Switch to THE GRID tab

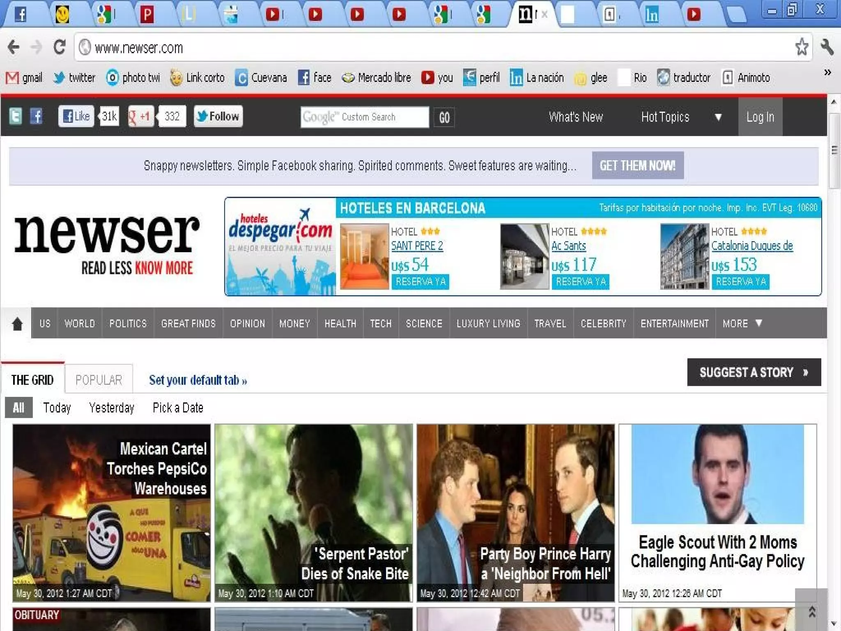(32, 380)
